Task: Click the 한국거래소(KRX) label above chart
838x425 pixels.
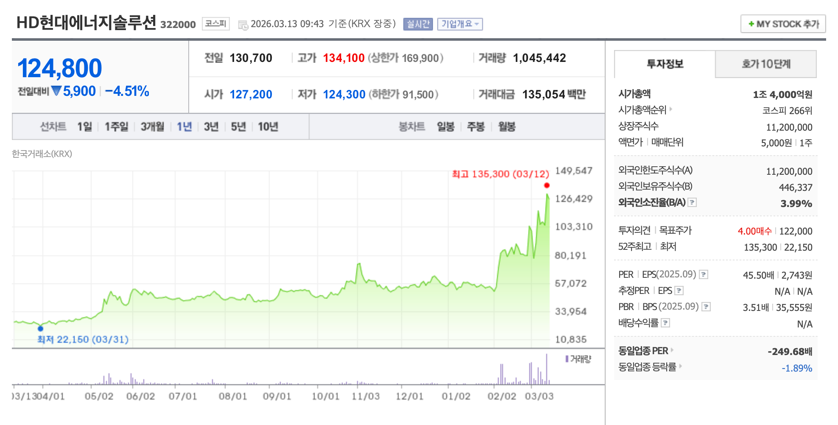Action: 42,154
